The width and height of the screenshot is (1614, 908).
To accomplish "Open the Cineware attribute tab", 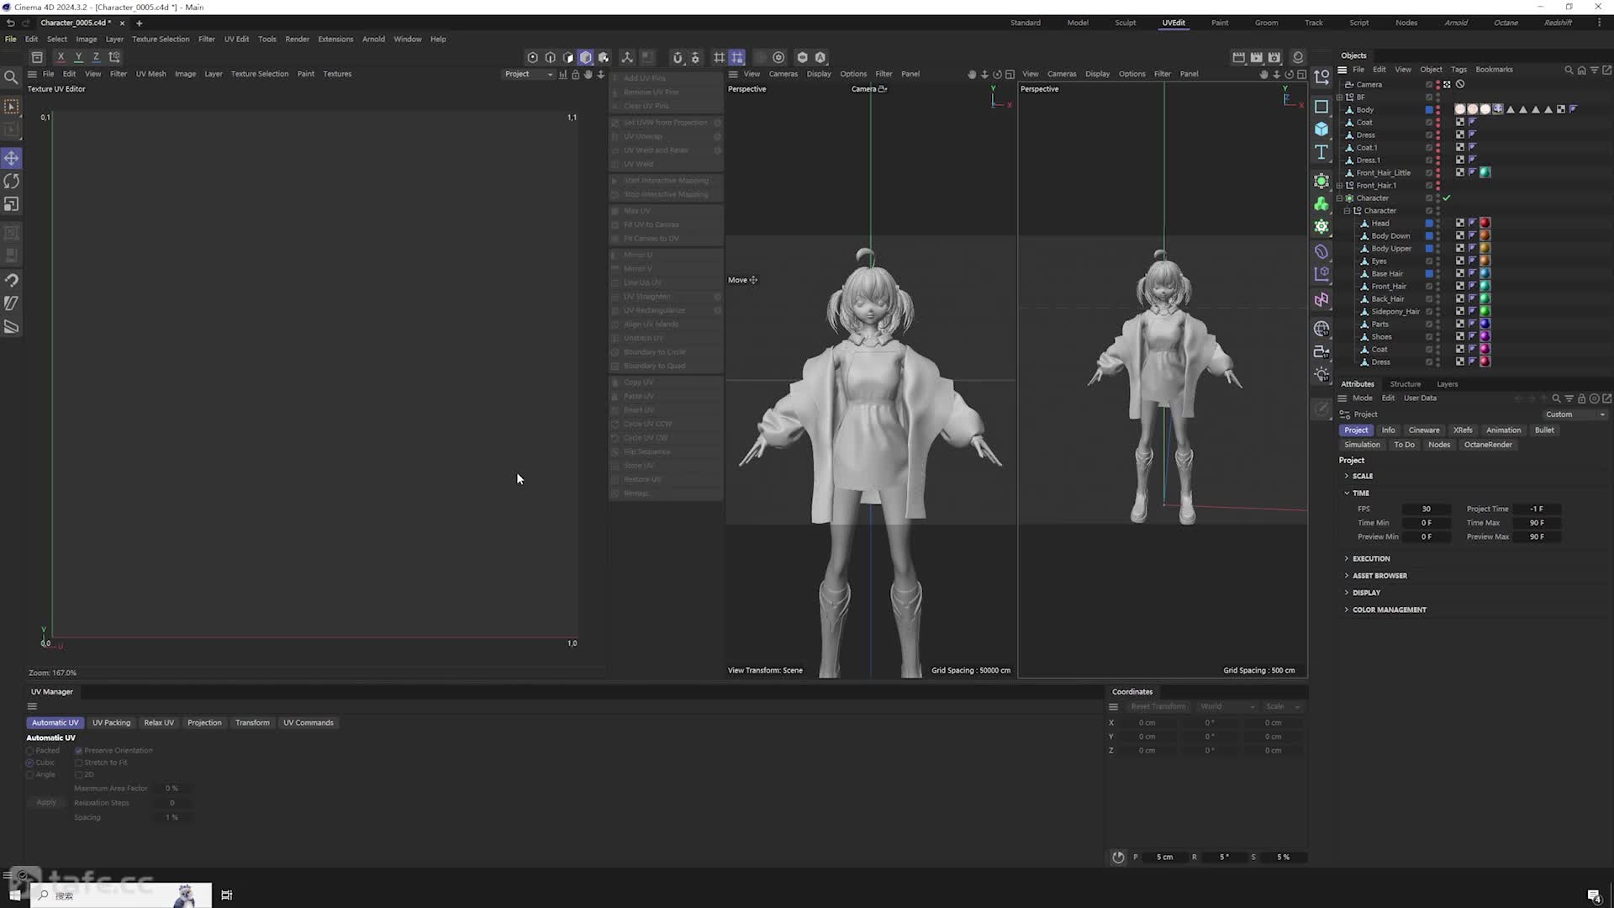I will tap(1424, 430).
